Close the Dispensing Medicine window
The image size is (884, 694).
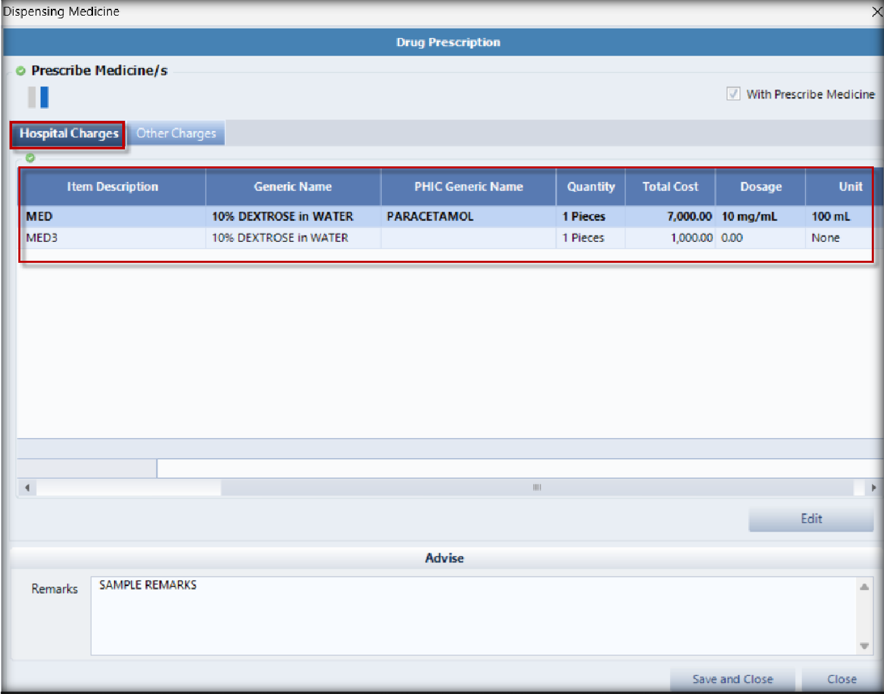click(877, 12)
